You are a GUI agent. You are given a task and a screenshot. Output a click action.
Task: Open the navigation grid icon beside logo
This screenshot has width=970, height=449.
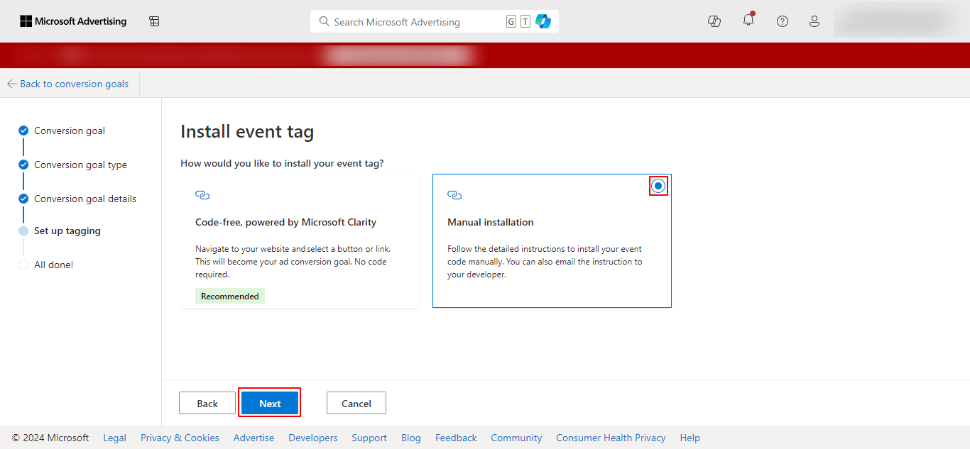pyautogui.click(x=154, y=21)
